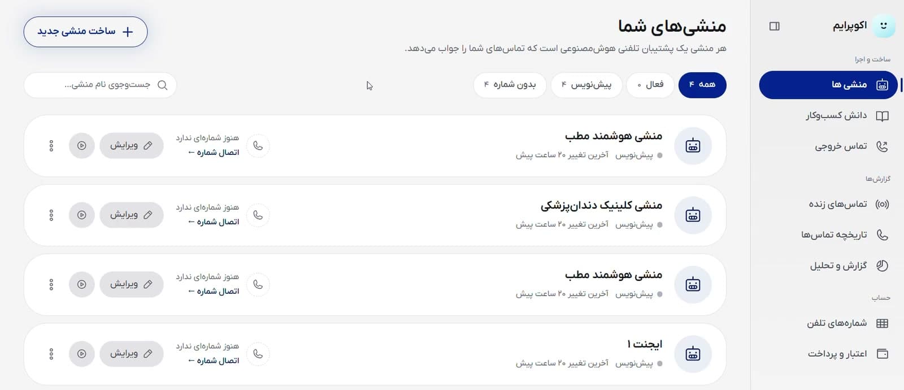Click اتصال شماره link for ایجنت ۱
The width and height of the screenshot is (904, 390).
pyautogui.click(x=214, y=361)
